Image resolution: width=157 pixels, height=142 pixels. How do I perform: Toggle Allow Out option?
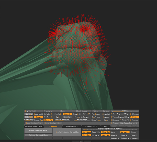[x=106, y=132]
